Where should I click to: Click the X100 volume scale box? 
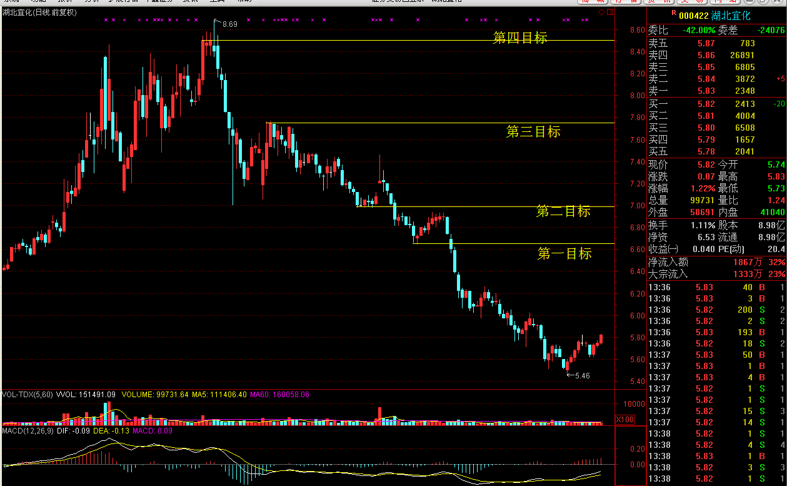pos(625,419)
